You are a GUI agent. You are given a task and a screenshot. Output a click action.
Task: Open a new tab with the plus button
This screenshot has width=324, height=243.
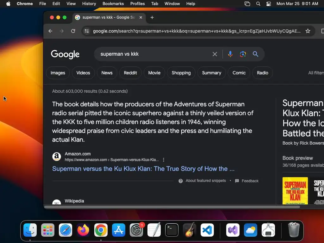152,17
